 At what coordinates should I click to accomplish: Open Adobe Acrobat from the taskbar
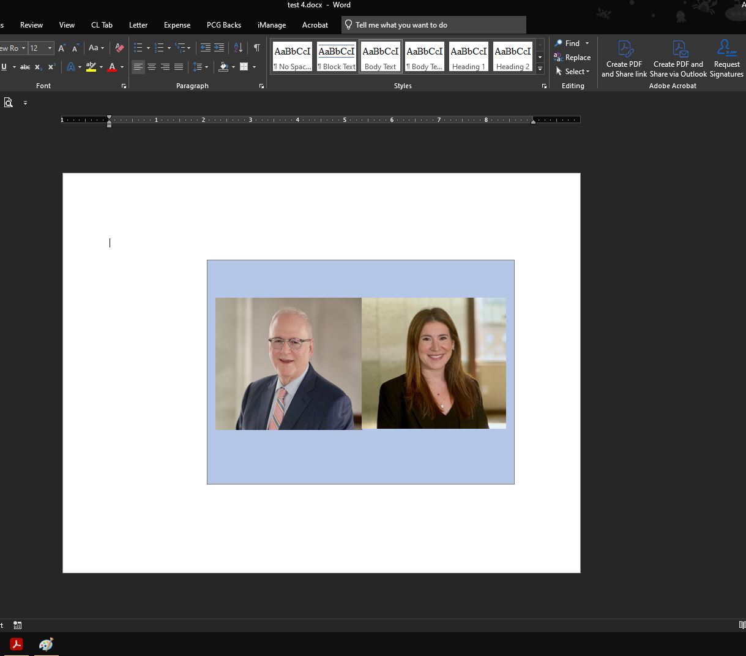pos(17,644)
